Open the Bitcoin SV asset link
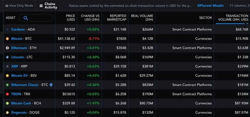The image size is (250, 117). click(x=20, y=76)
